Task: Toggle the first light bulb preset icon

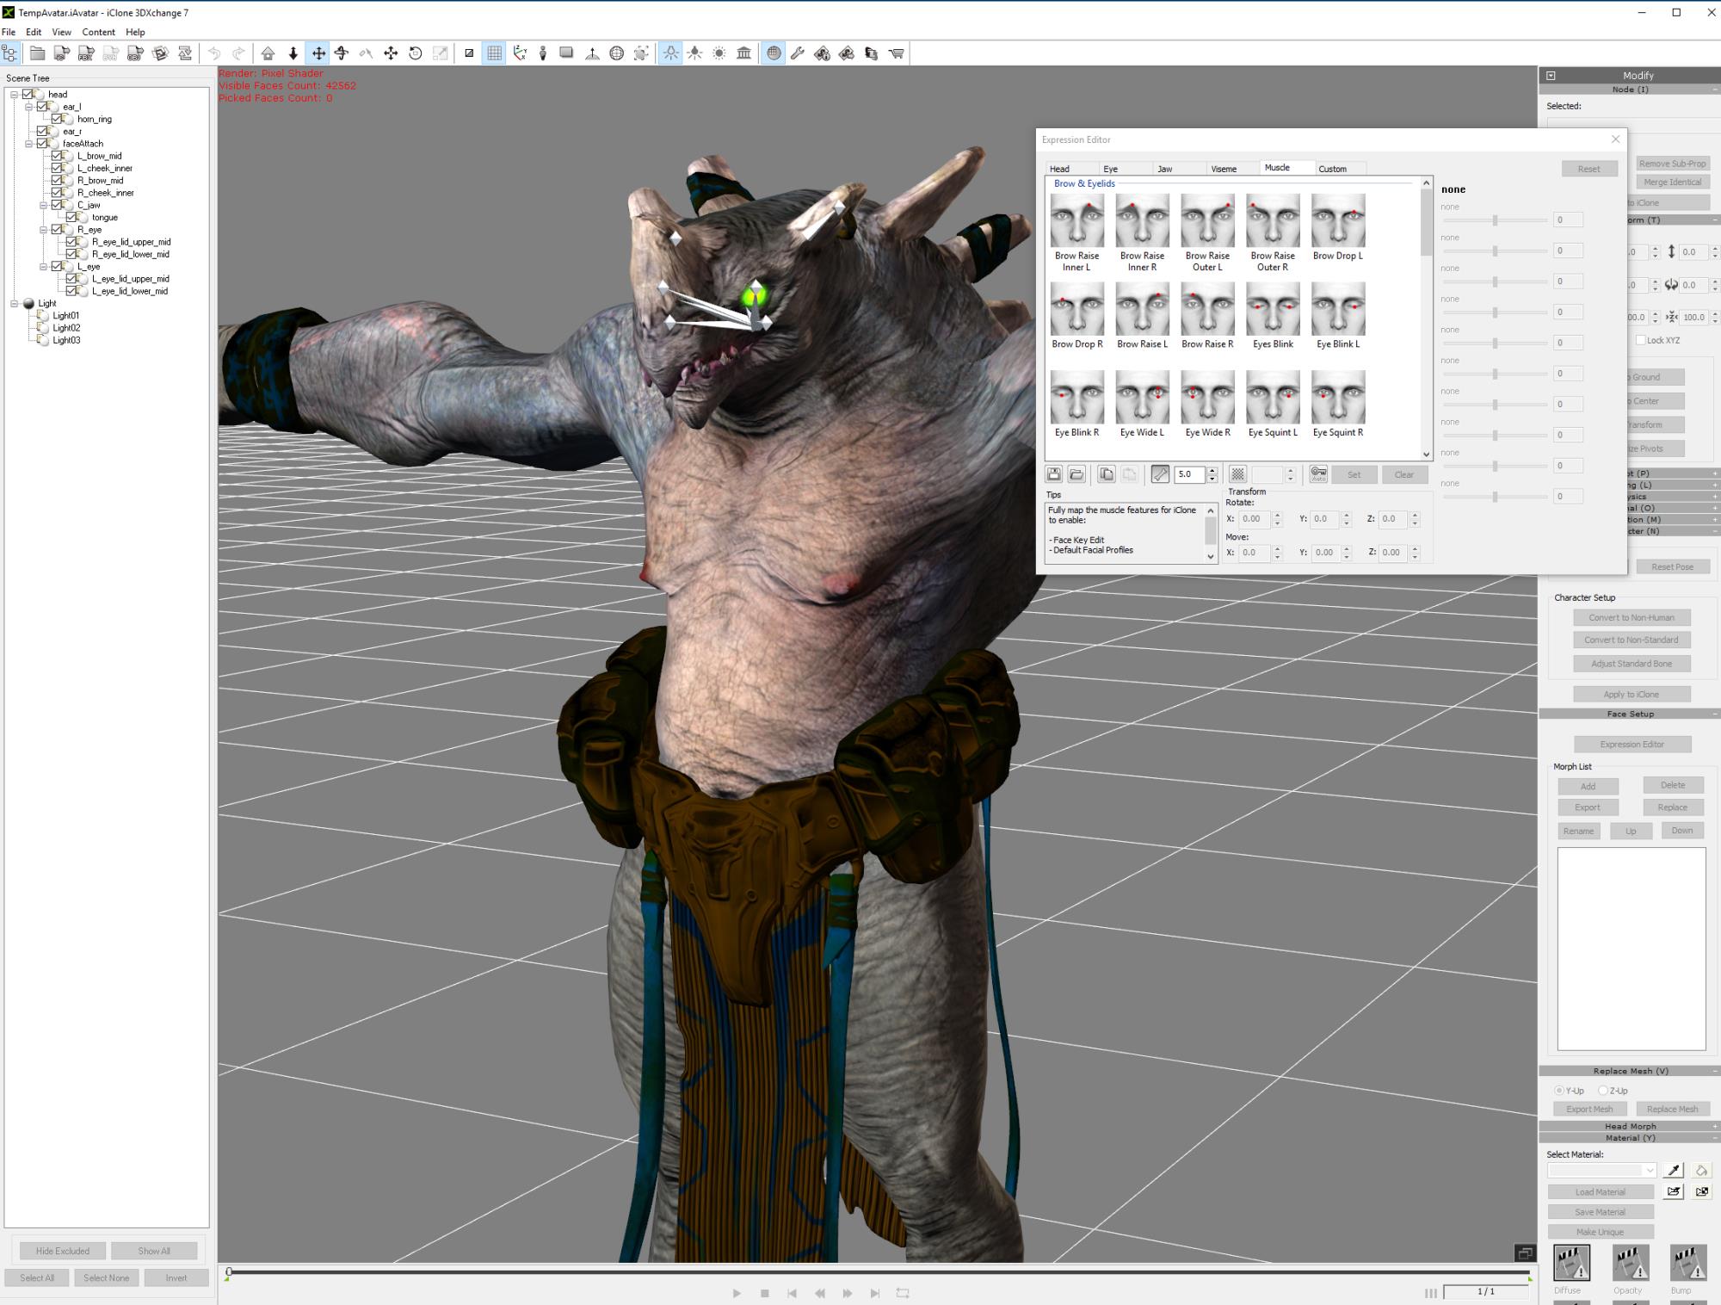Action: click(x=670, y=53)
